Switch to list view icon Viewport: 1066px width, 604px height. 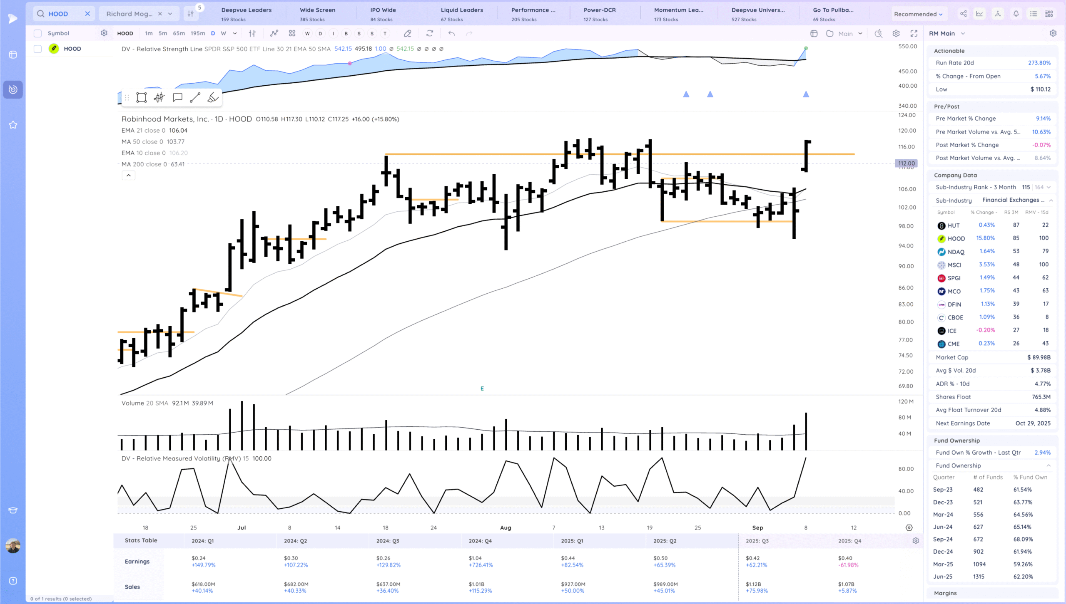[x=1034, y=14]
